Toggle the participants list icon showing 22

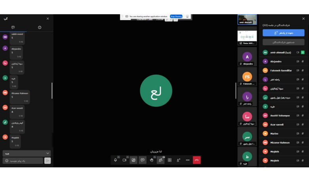160,160
